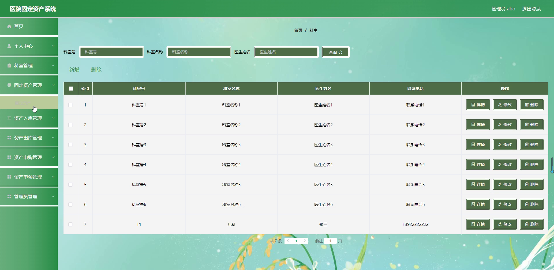Click the grid icon beside 资产出库管理
The image size is (554, 270).
pos(9,138)
